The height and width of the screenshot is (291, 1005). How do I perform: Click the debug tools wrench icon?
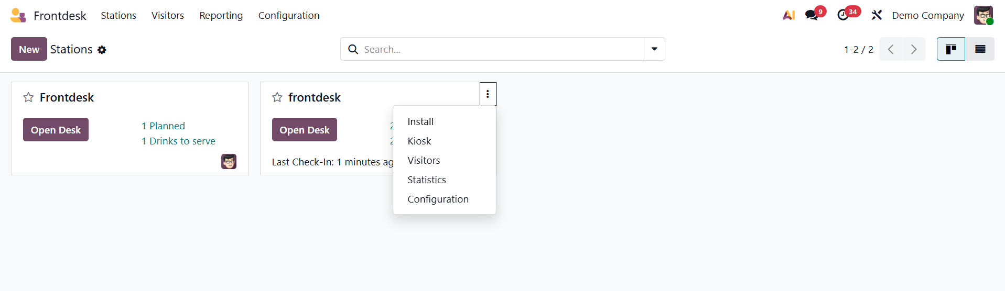877,15
